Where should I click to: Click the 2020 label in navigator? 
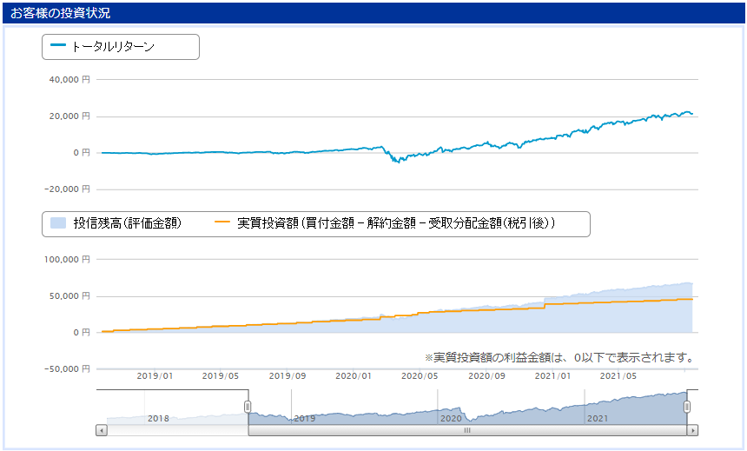pos(451,419)
